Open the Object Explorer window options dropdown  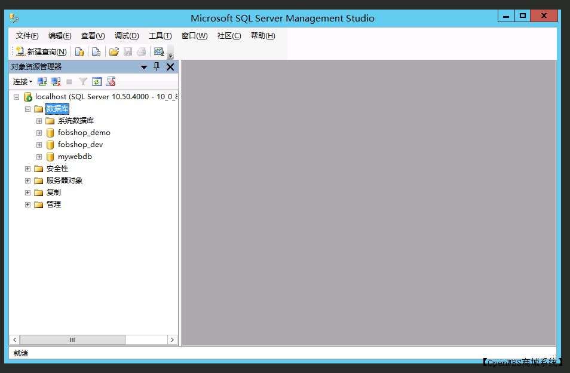pos(143,67)
